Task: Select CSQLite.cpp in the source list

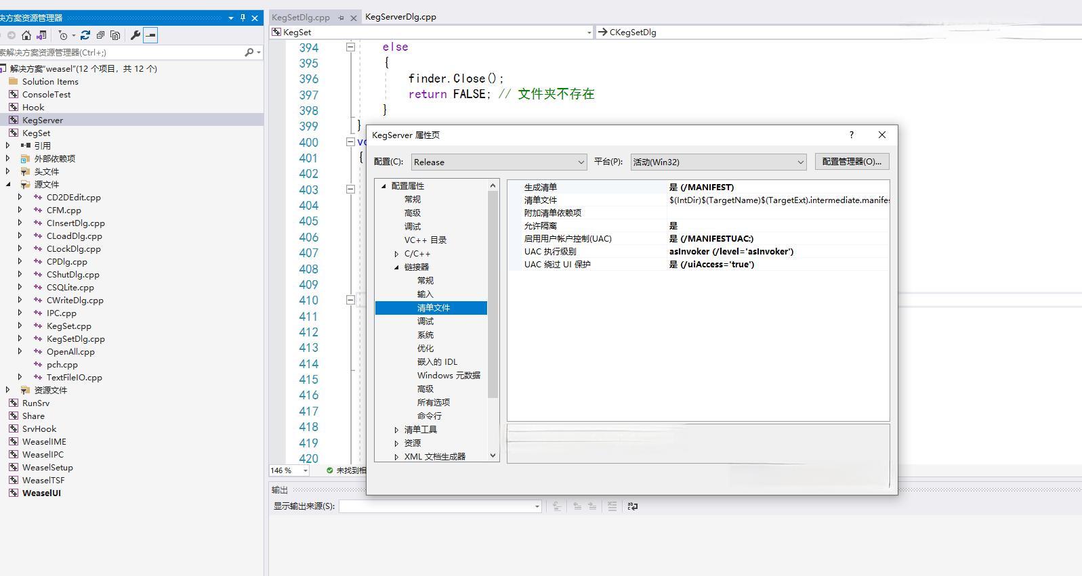Action: click(x=70, y=287)
